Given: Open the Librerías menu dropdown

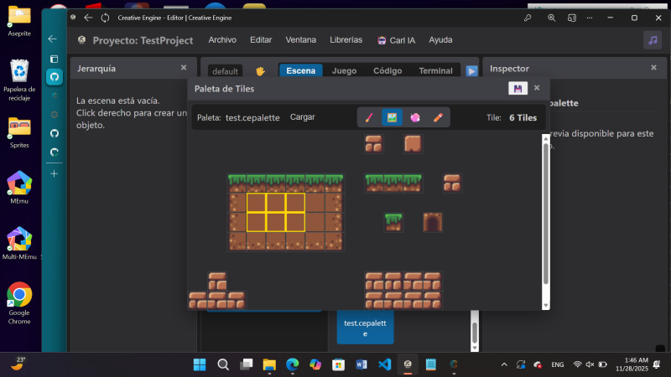Looking at the screenshot, I should [x=346, y=40].
